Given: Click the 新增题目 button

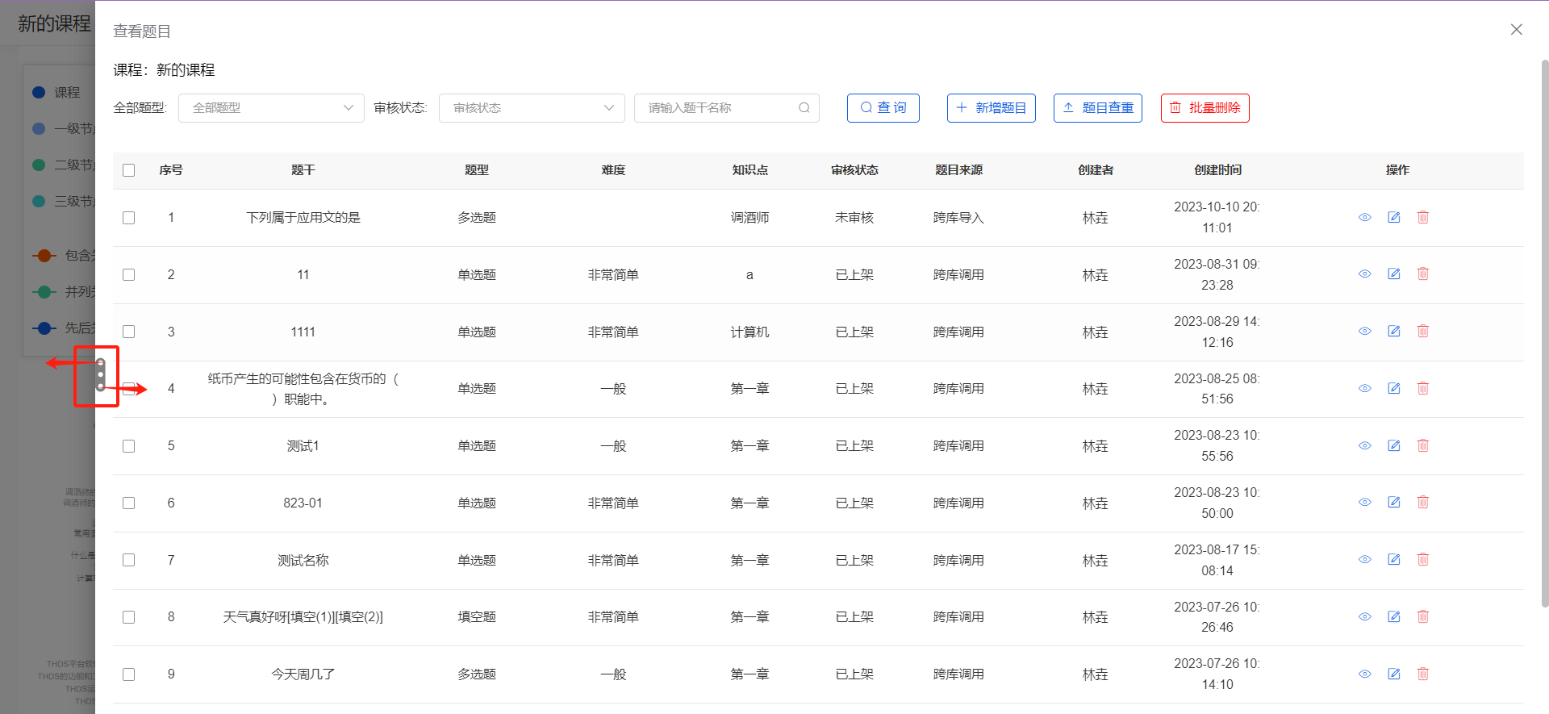Looking at the screenshot, I should coord(991,108).
